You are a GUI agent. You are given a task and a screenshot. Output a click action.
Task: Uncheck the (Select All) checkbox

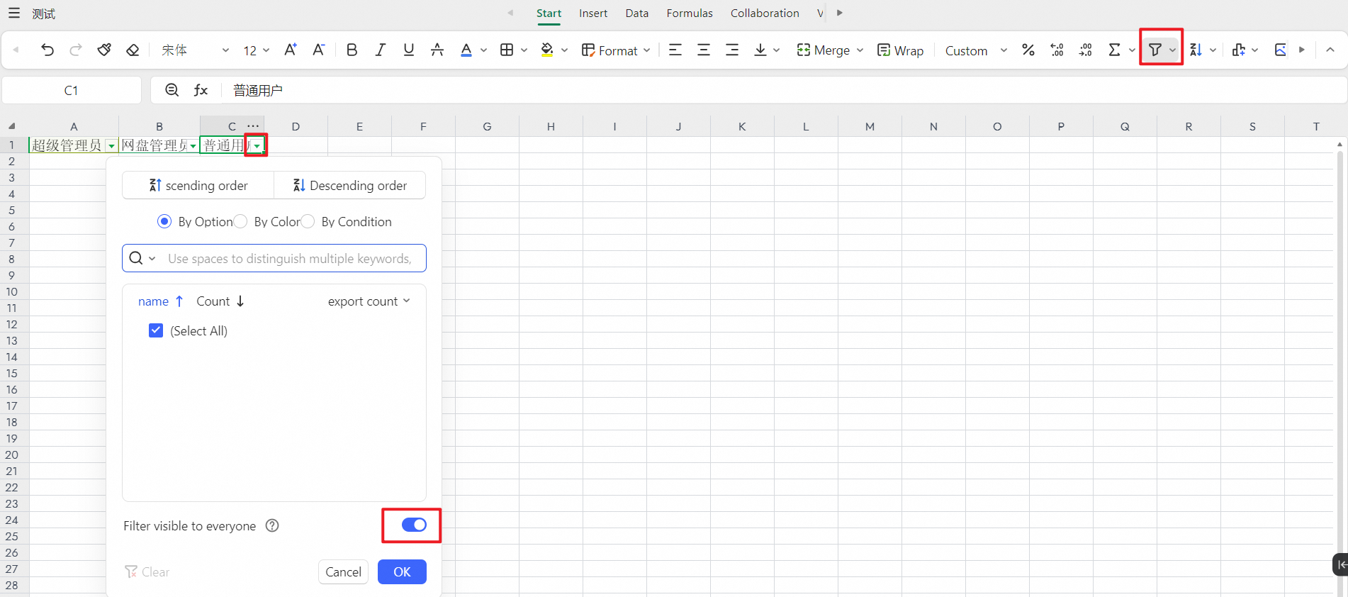(x=156, y=330)
